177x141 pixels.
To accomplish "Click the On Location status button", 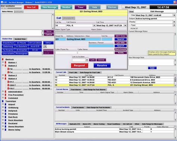I will [x=35, y=43].
